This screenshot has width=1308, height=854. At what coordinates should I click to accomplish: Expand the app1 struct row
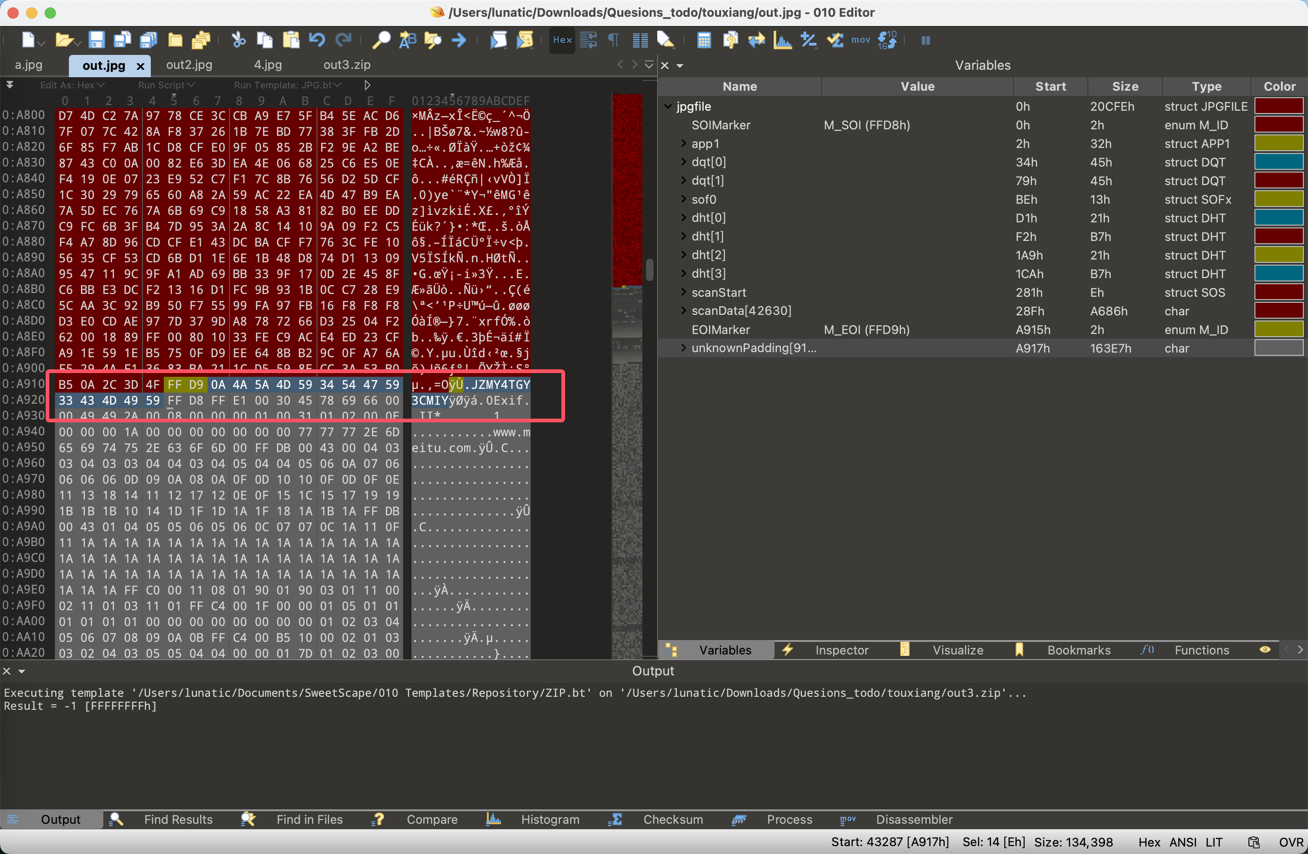click(683, 143)
